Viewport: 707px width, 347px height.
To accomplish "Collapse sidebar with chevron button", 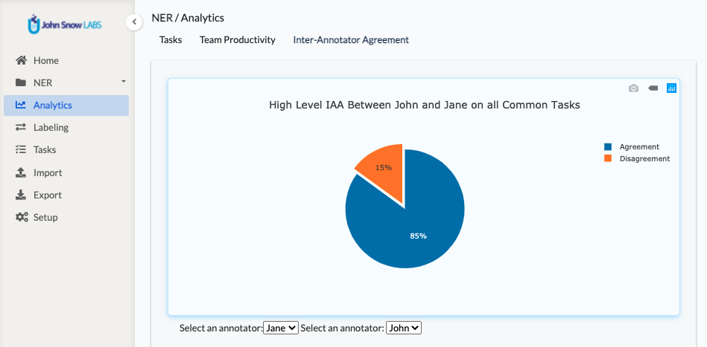I will click(x=134, y=22).
